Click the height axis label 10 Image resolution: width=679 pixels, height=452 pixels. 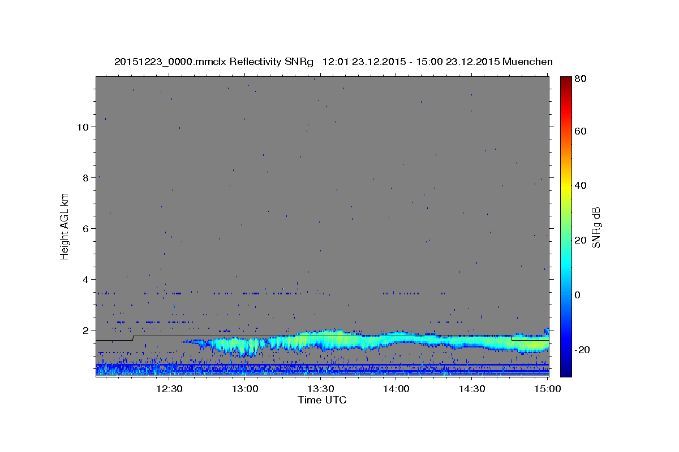click(84, 127)
